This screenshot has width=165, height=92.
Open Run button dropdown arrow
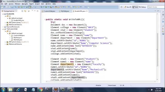48,7
